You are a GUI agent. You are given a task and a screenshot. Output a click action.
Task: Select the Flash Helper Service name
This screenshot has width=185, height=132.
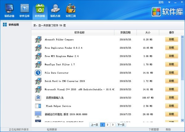tap(59, 106)
